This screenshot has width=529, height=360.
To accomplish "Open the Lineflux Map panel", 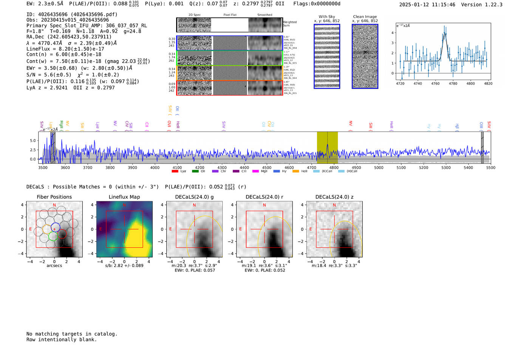I will click(124, 229).
